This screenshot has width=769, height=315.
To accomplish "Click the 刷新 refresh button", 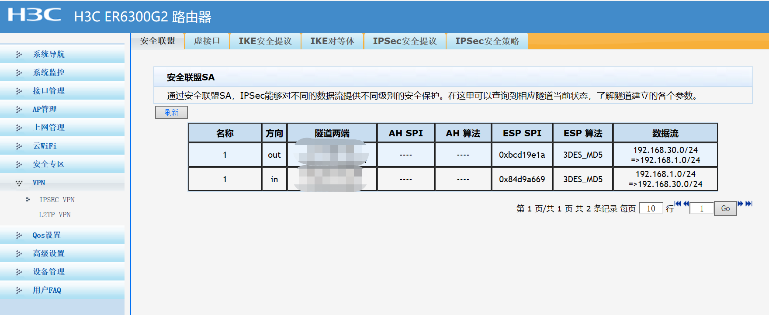I will point(171,112).
